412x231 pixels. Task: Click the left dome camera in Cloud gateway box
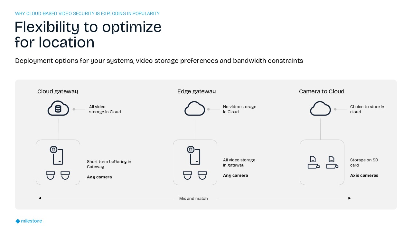pyautogui.click(x=50, y=175)
